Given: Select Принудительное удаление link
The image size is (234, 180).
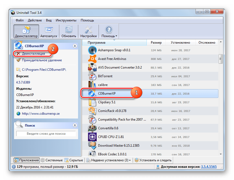Looking at the screenshot, I should point(42,60).
